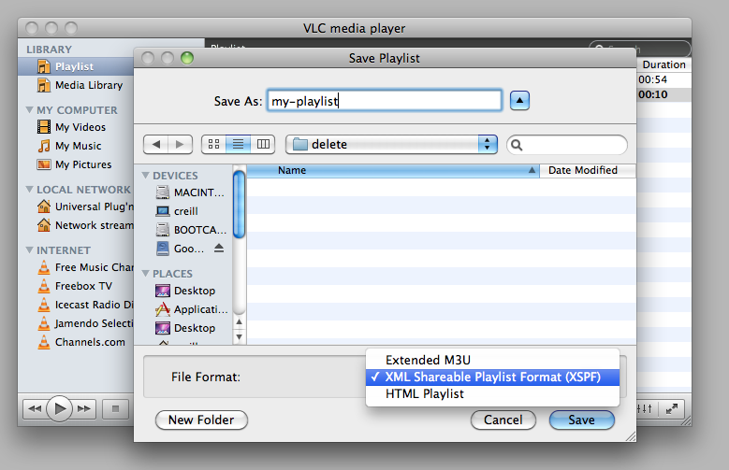Stop playback in VLC

pos(115,408)
